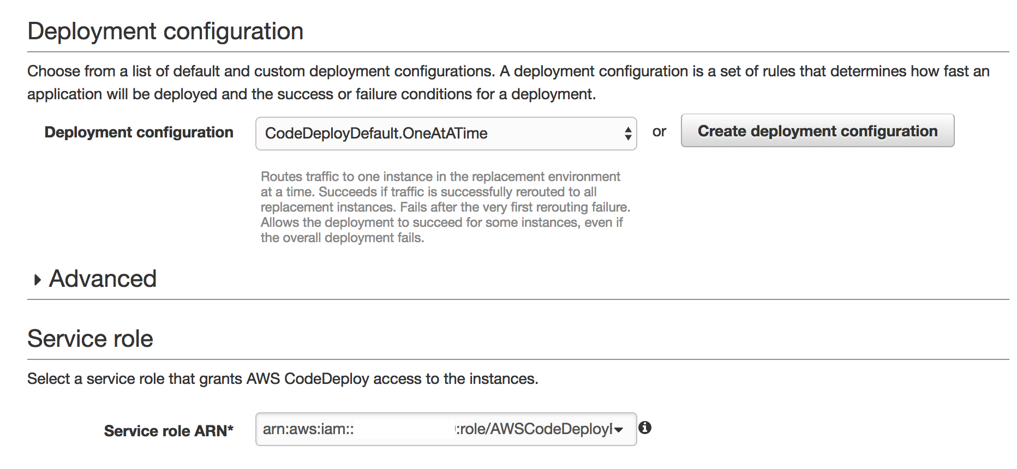The height and width of the screenshot is (469, 1017).
Task: Click the blank redacted account ID in ARN field
Action: pyautogui.click(x=404, y=430)
